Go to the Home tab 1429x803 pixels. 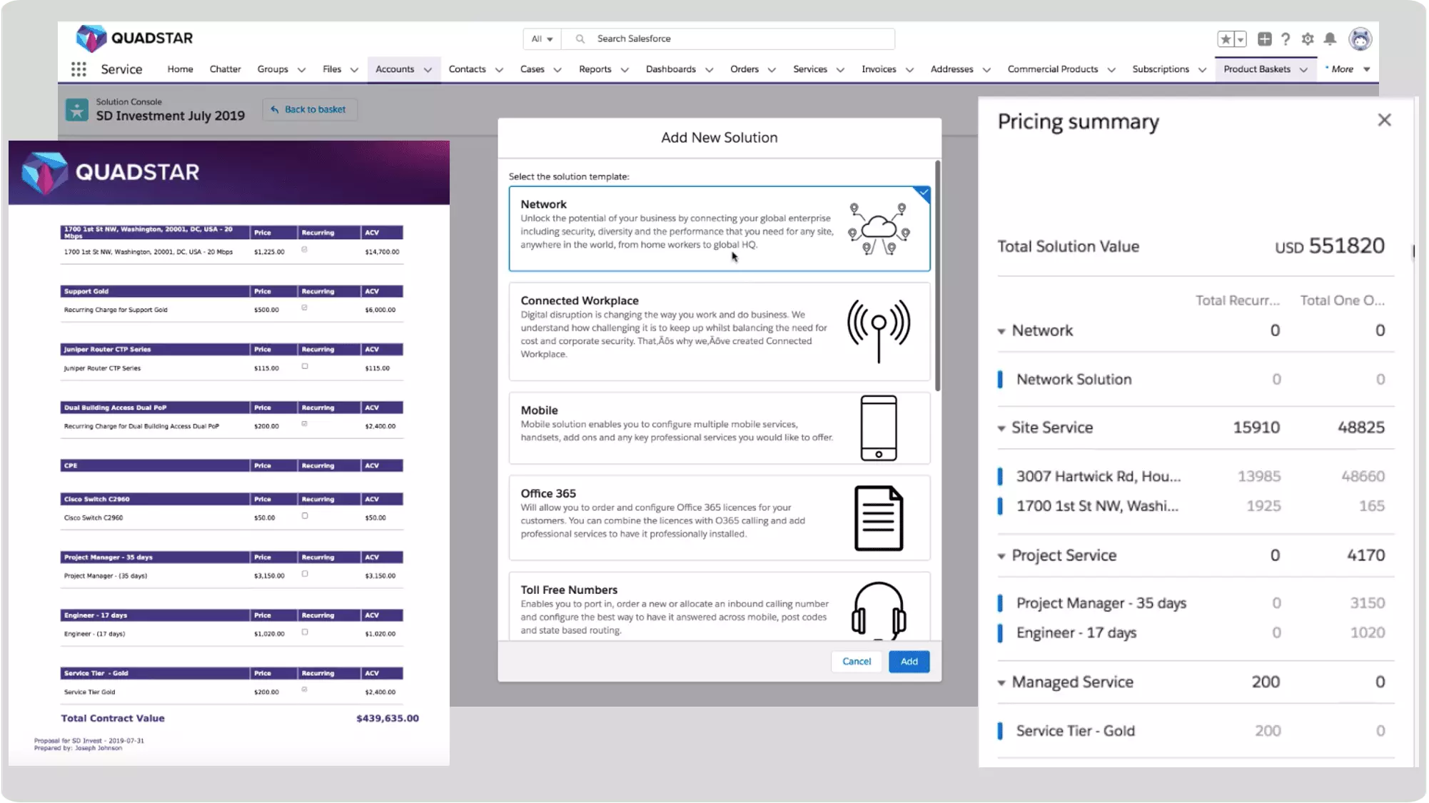pos(180,69)
